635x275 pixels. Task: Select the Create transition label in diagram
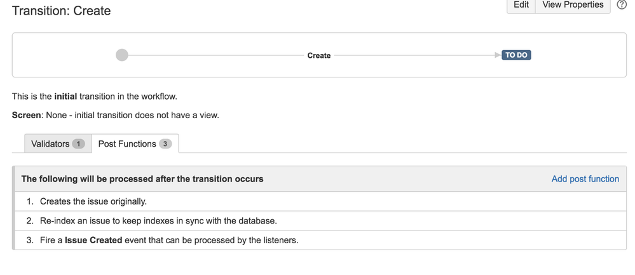coord(318,55)
